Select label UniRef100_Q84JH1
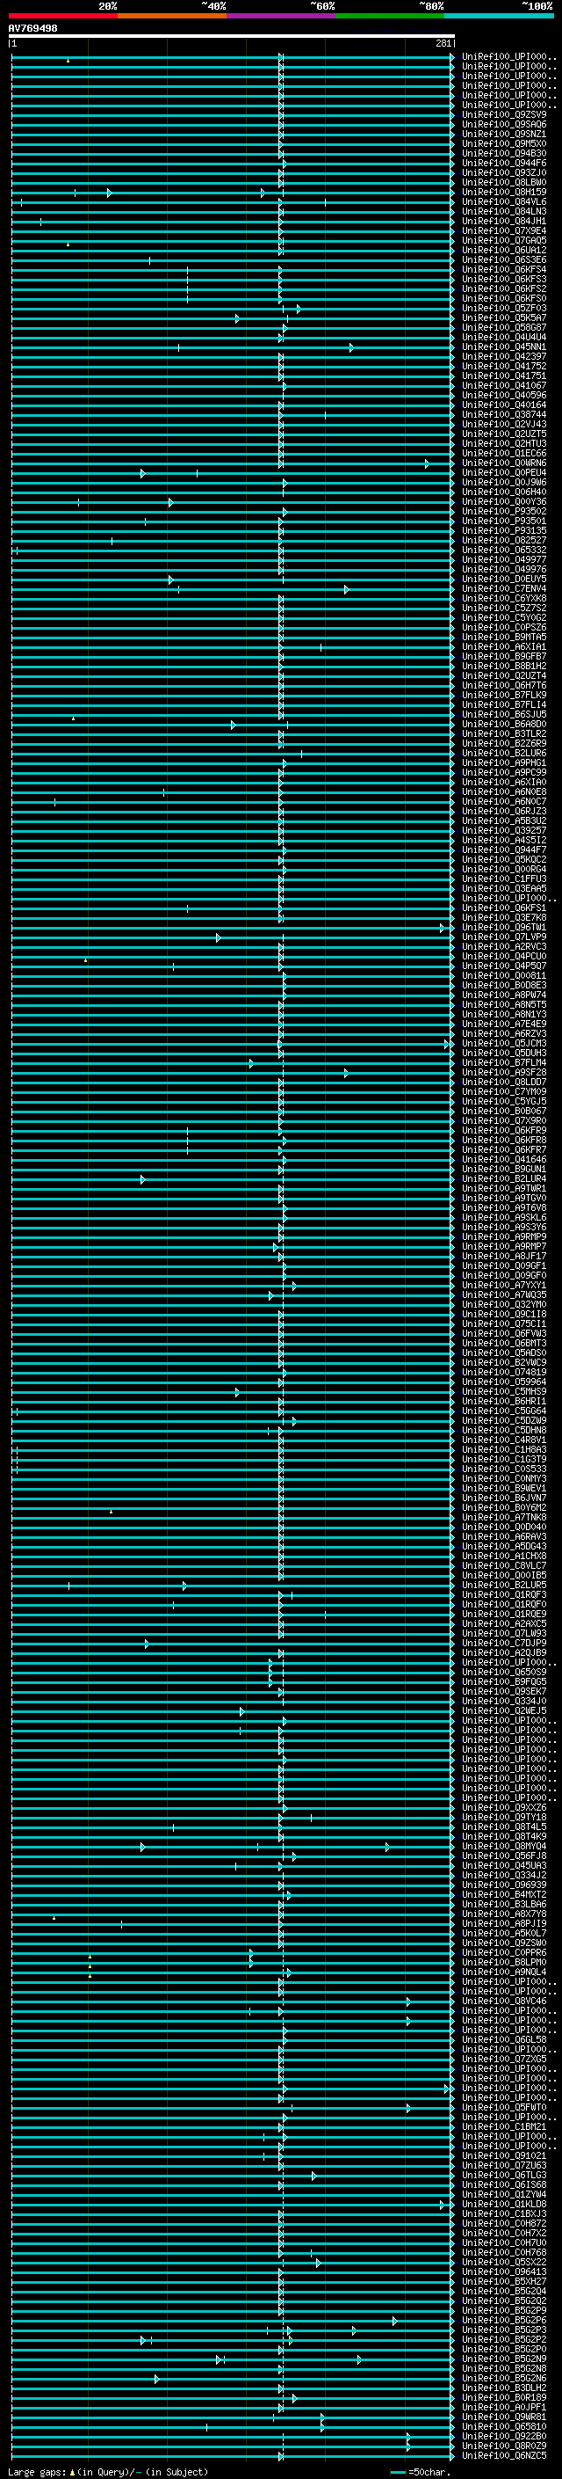Viewport: 562px width, 2479px height. [504, 222]
